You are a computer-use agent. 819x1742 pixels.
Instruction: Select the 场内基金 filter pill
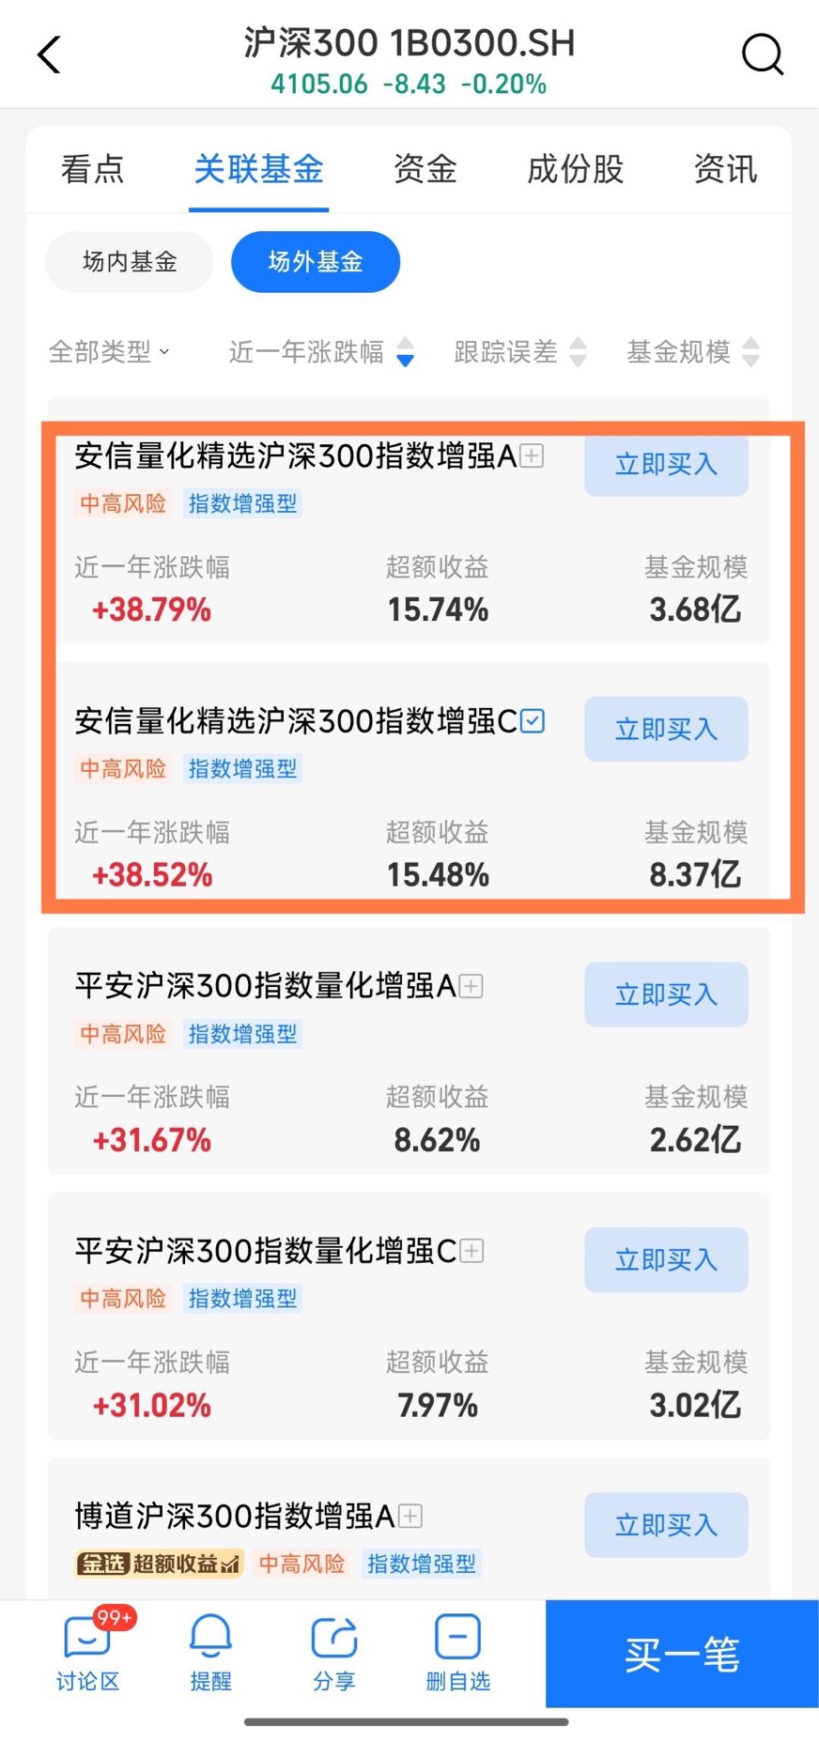click(130, 261)
